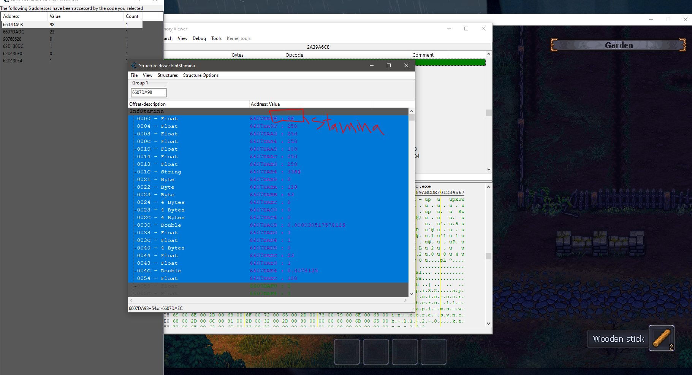Collapse the InfStamina root node
The width and height of the screenshot is (692, 375).
[x=146, y=111]
